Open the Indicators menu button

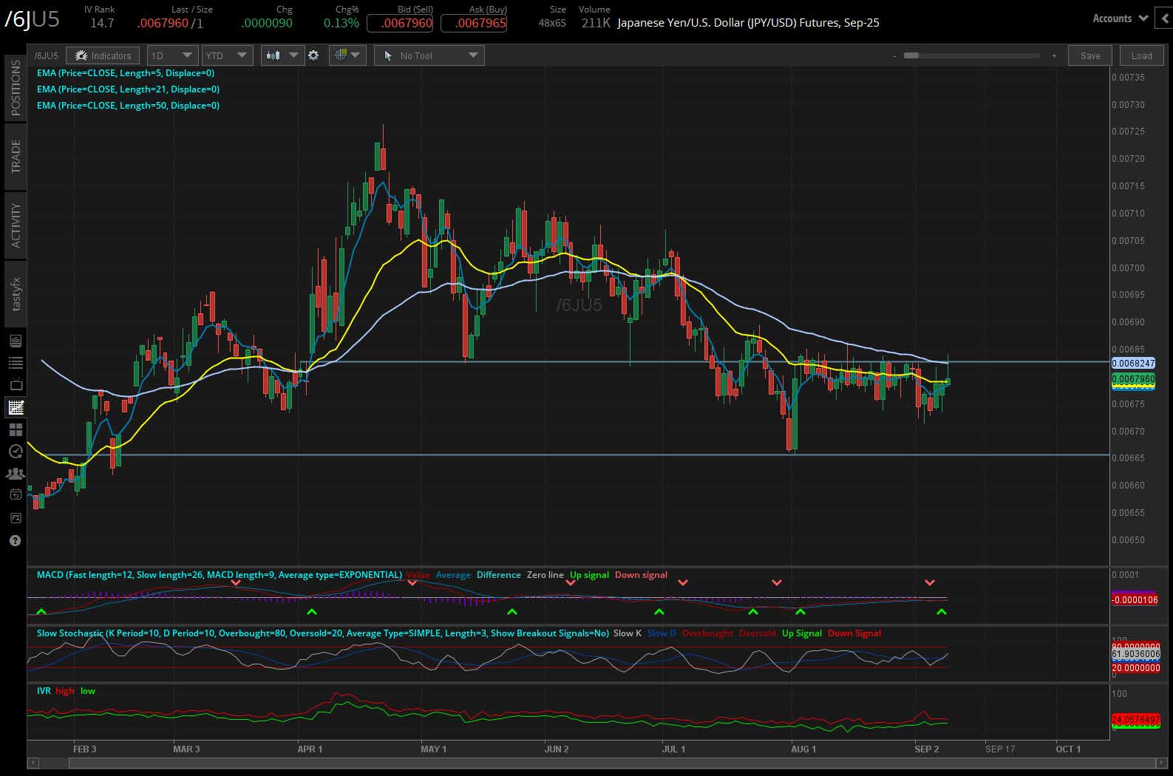pos(103,55)
